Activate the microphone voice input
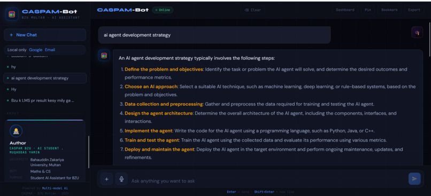 (x=121, y=179)
